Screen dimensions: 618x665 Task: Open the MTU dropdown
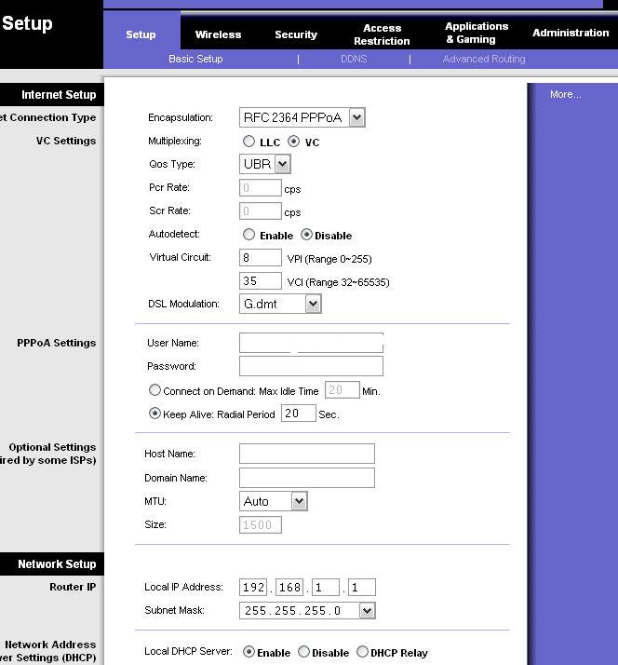point(274,501)
